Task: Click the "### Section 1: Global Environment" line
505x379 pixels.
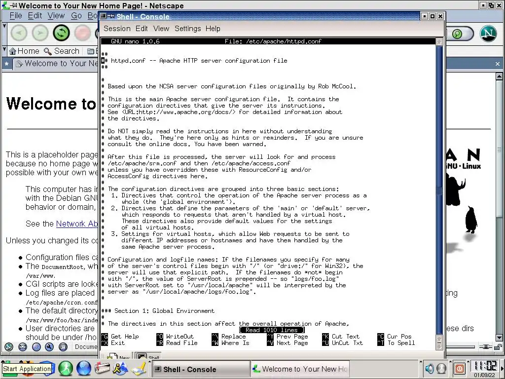Action: point(158,311)
